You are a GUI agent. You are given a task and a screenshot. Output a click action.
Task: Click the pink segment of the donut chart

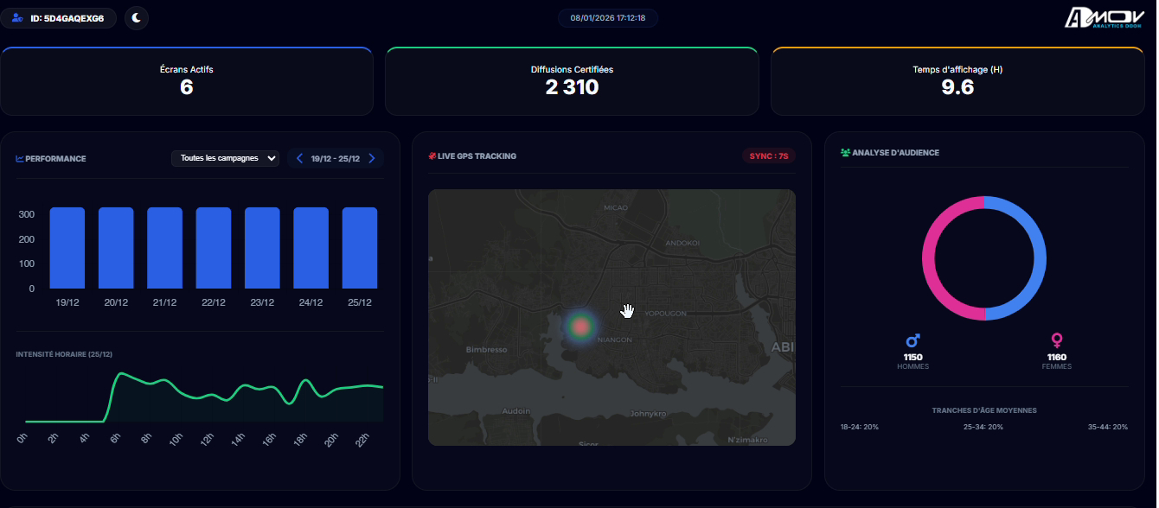pyautogui.click(x=928, y=258)
